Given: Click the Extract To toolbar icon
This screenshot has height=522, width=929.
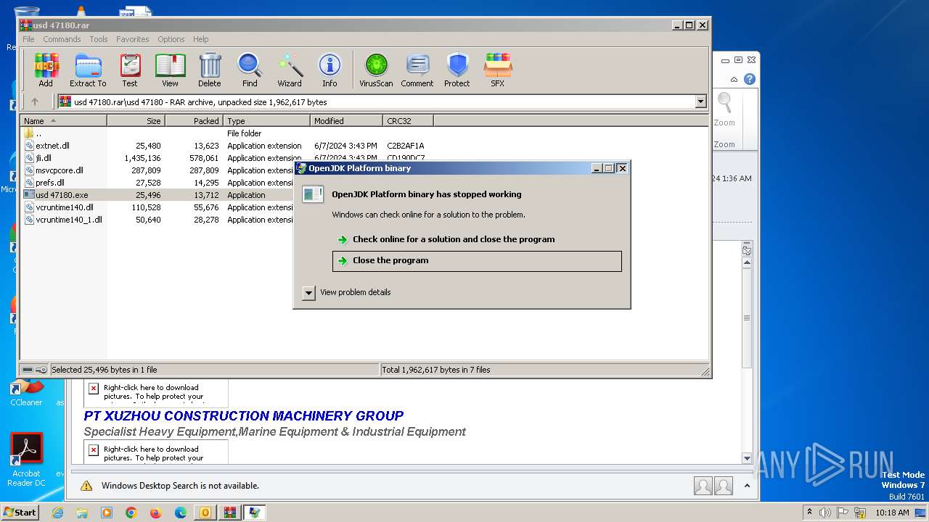Looking at the screenshot, I should [x=88, y=70].
